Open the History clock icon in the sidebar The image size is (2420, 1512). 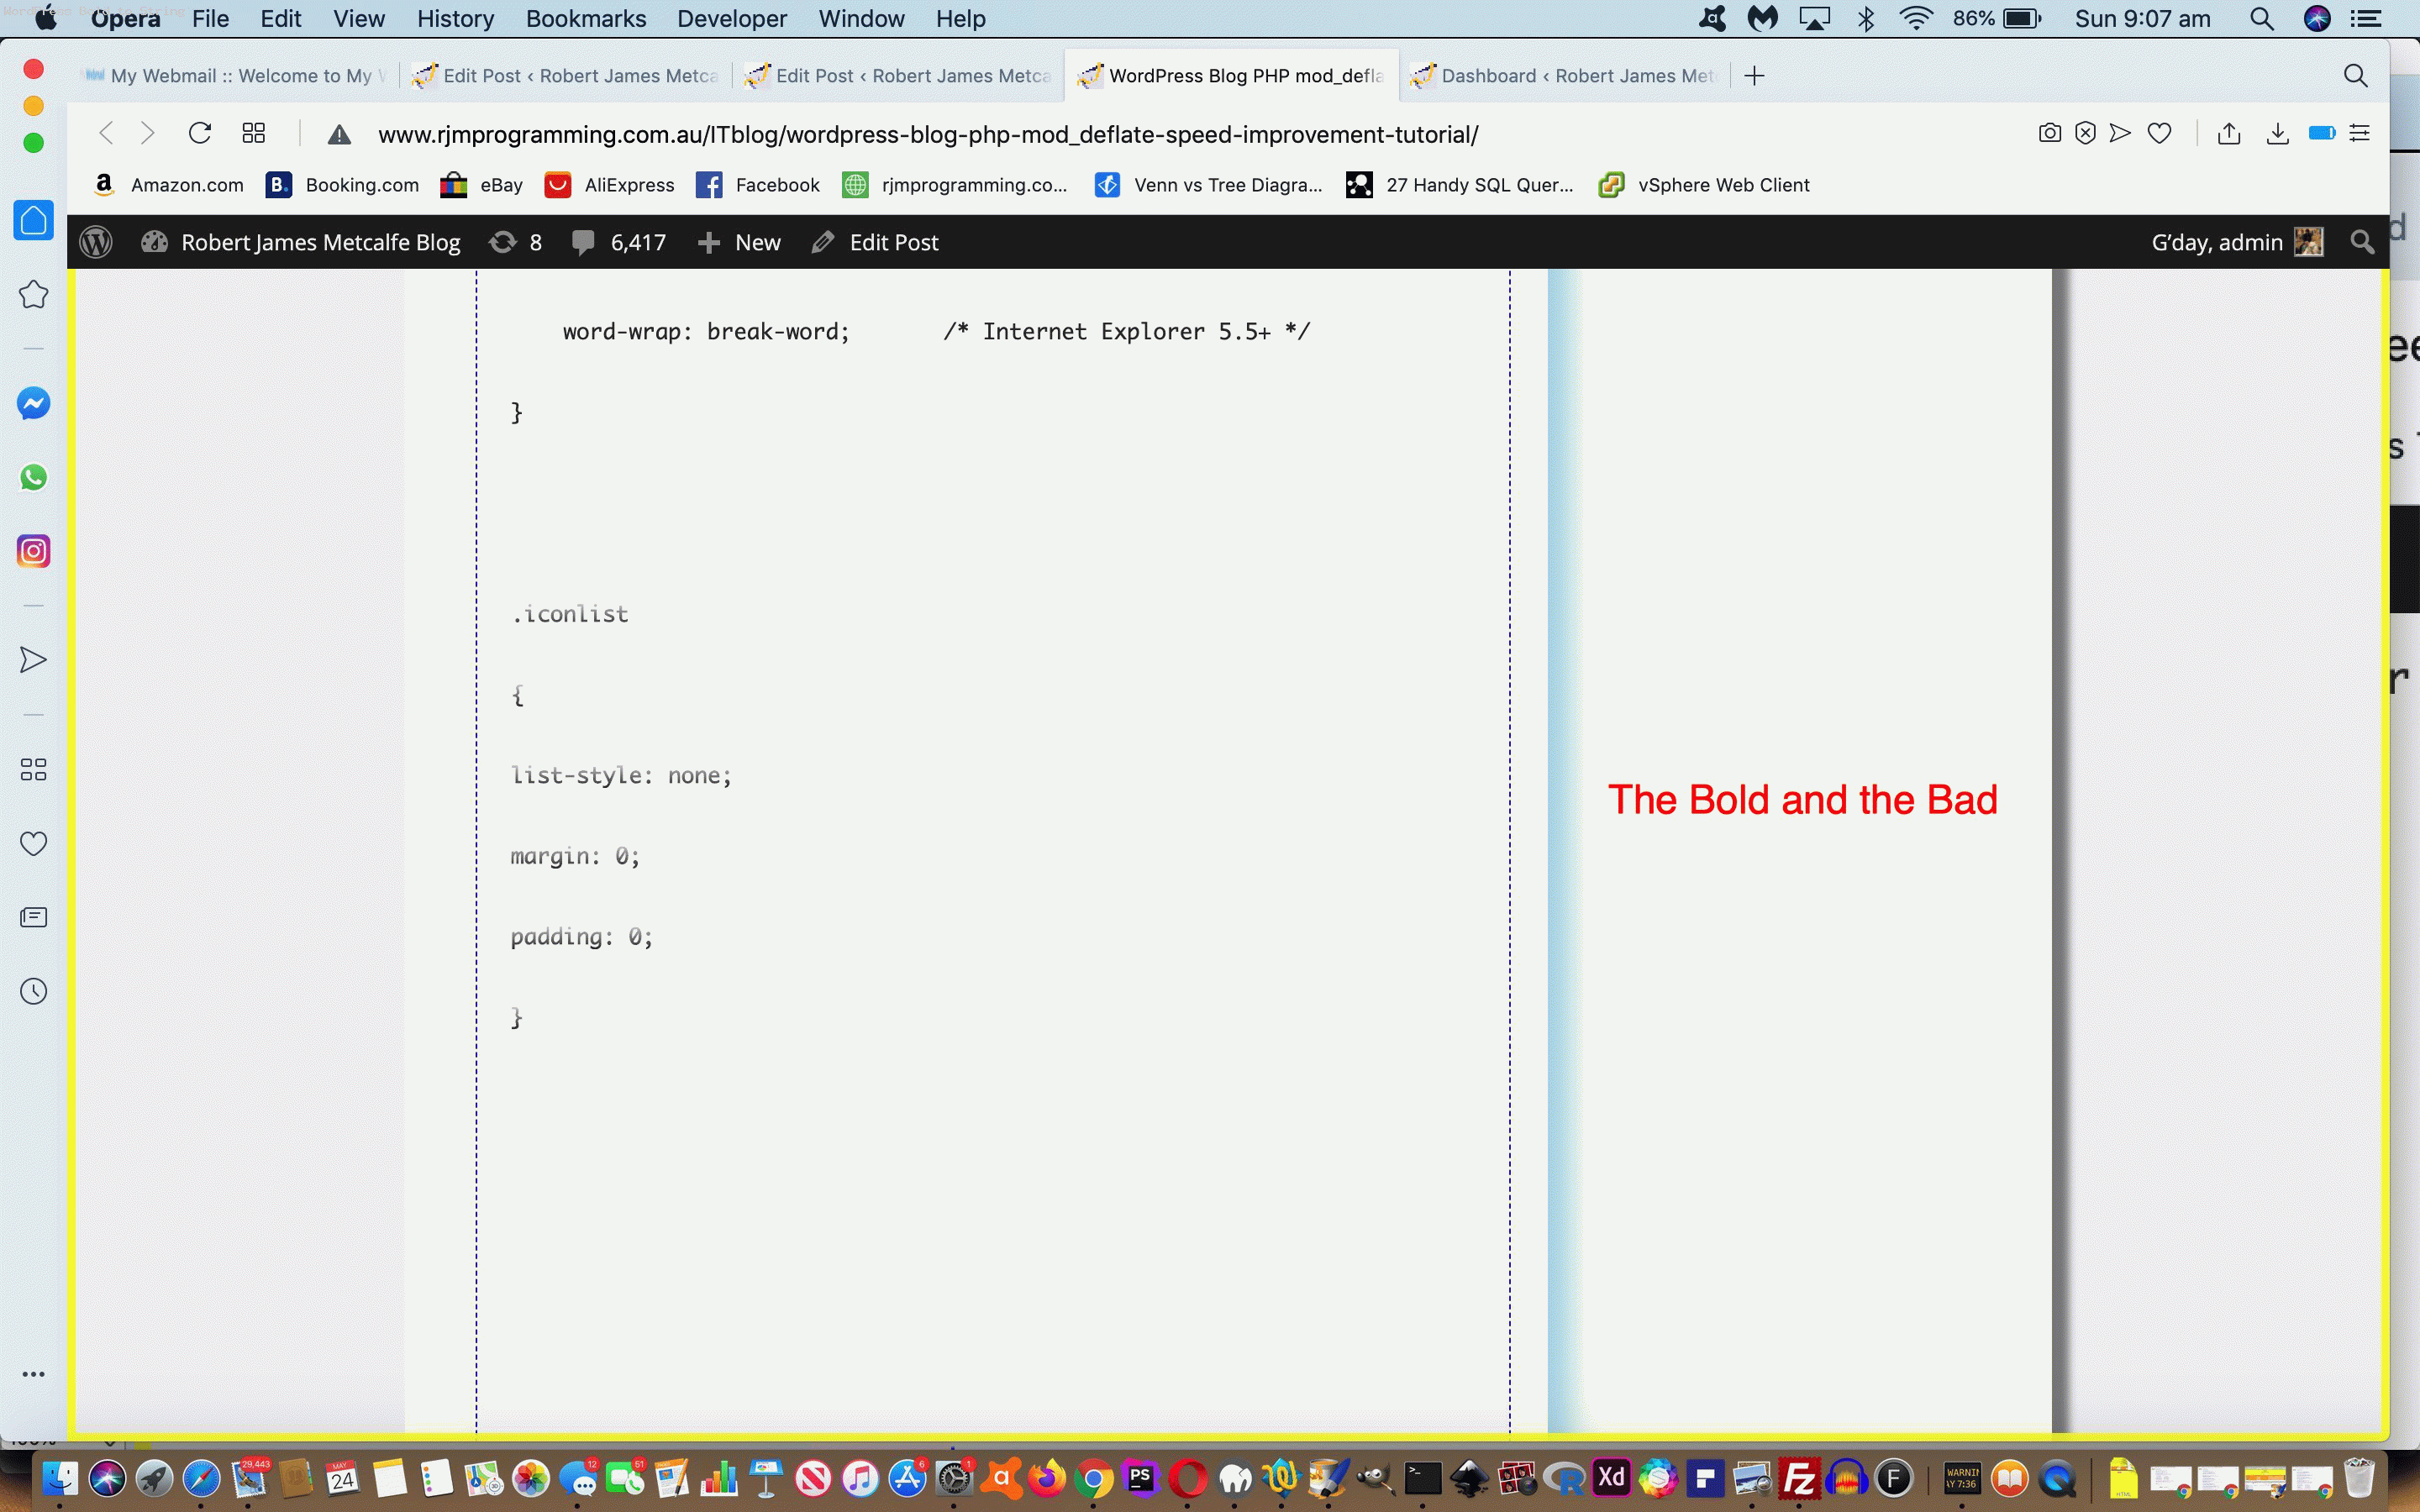click(33, 991)
